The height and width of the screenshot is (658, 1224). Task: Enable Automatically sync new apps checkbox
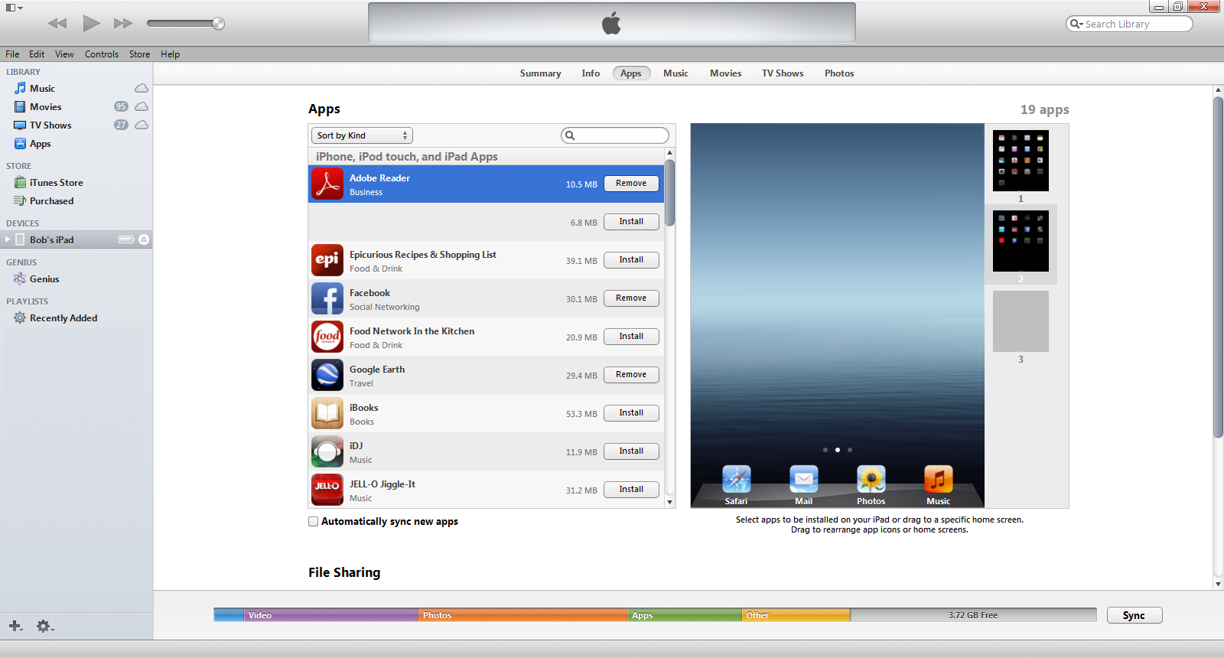(x=314, y=522)
